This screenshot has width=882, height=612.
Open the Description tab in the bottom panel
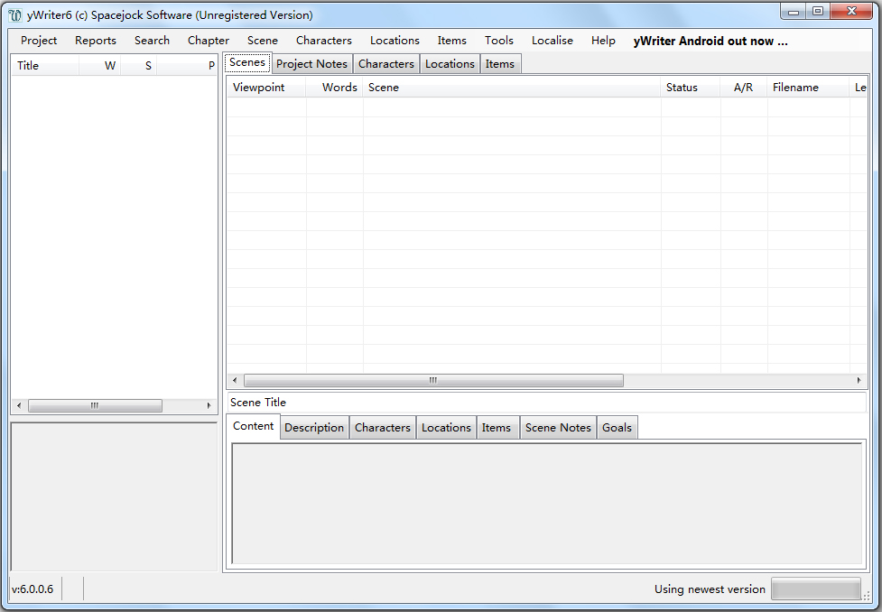[313, 427]
